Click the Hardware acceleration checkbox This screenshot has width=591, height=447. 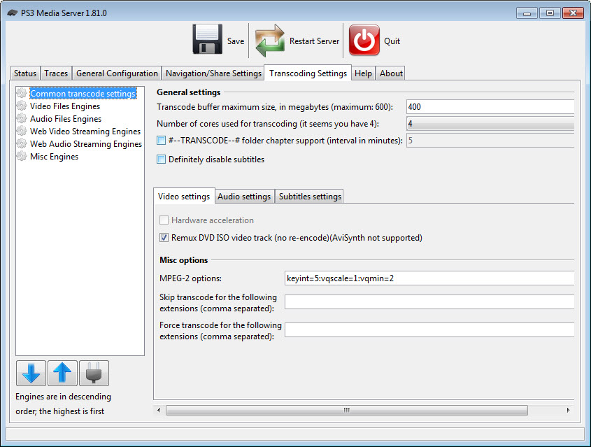(164, 220)
